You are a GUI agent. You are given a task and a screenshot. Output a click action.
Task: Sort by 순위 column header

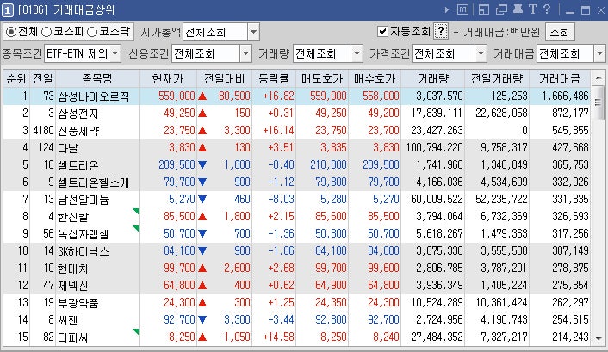click(x=16, y=78)
